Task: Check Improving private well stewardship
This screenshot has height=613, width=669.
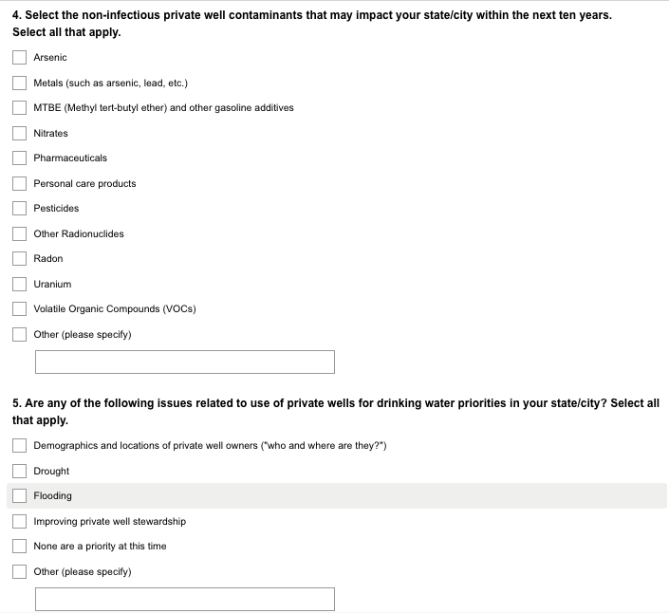Action: 19,521
